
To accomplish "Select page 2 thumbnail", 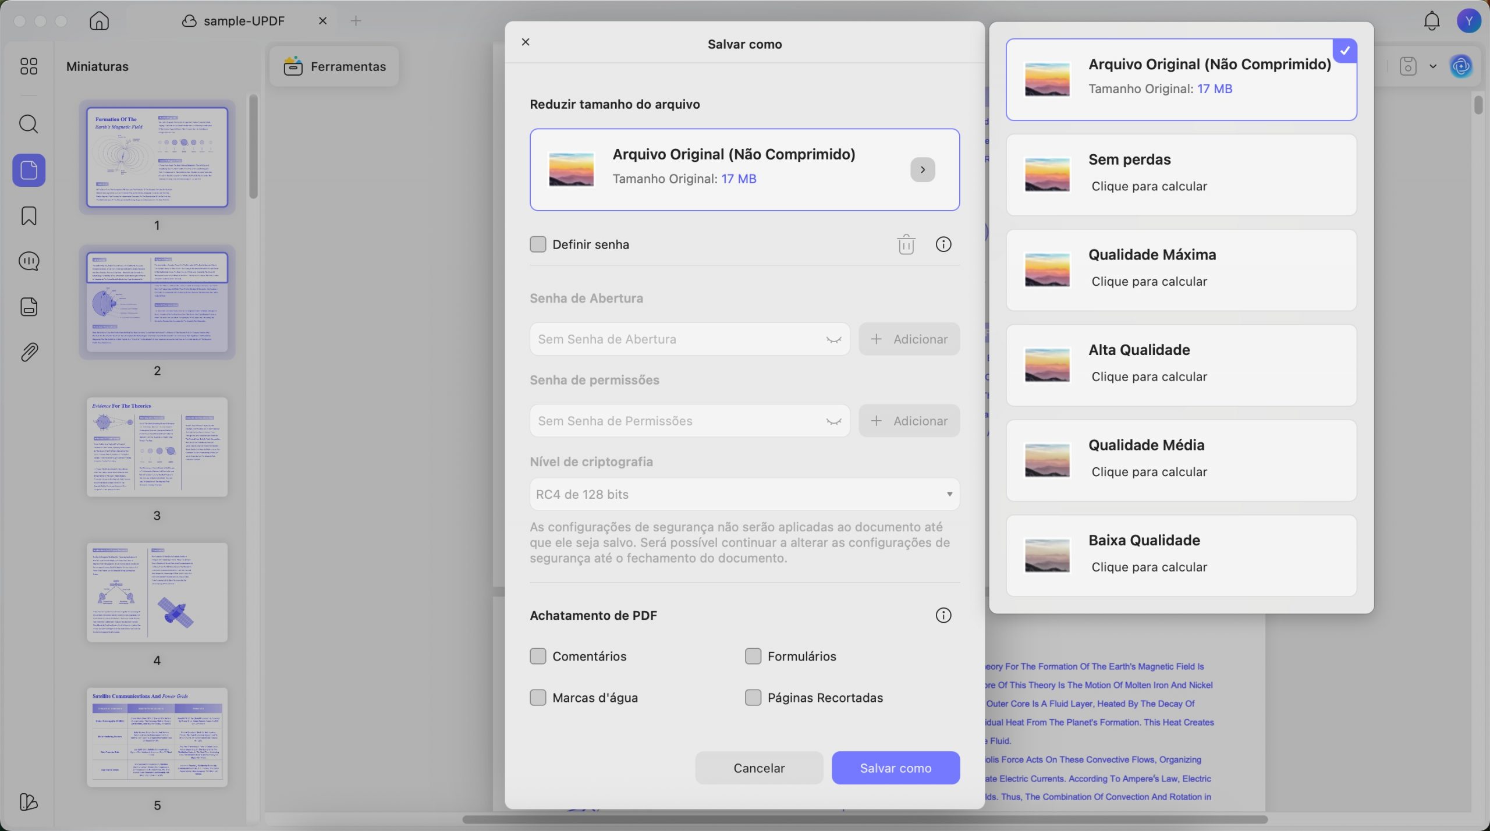I will coord(157,302).
